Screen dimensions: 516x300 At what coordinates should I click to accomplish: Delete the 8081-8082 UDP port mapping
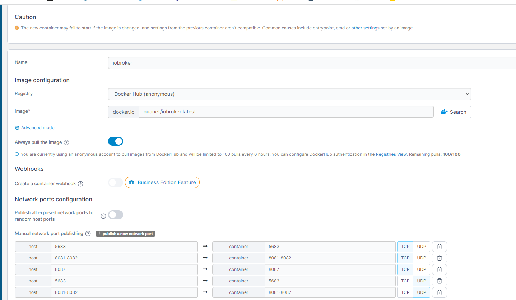point(439,292)
